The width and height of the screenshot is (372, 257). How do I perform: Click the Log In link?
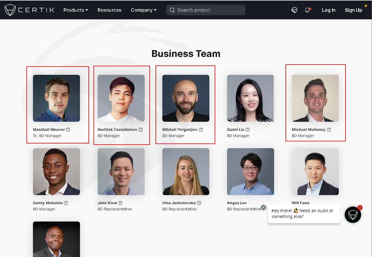pos(328,10)
